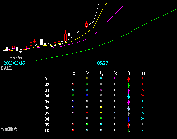Image resolution: width=177 pixels, height=139 pixels.
Task: Click the 2005/05/26 date label
Action: (x=14, y=63)
